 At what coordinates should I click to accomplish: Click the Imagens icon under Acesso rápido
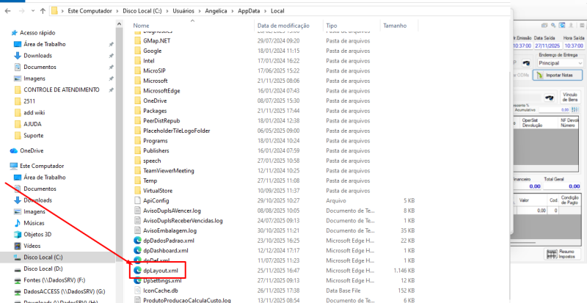click(x=17, y=79)
